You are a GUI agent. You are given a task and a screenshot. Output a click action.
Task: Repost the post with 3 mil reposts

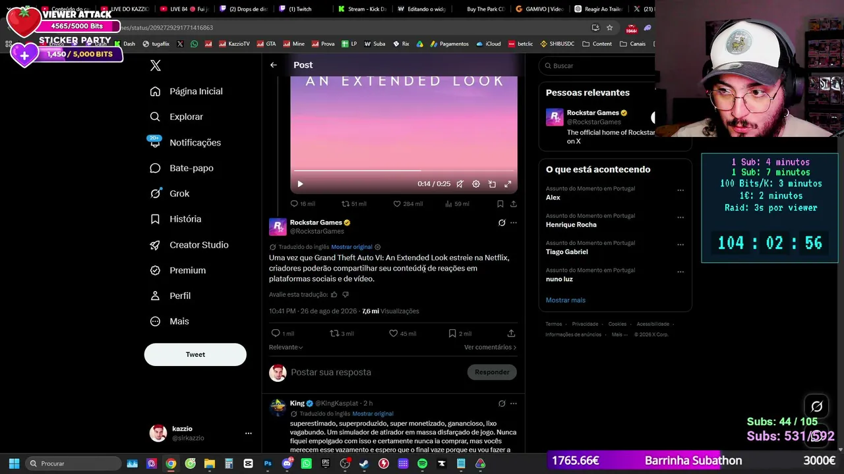pos(342,333)
